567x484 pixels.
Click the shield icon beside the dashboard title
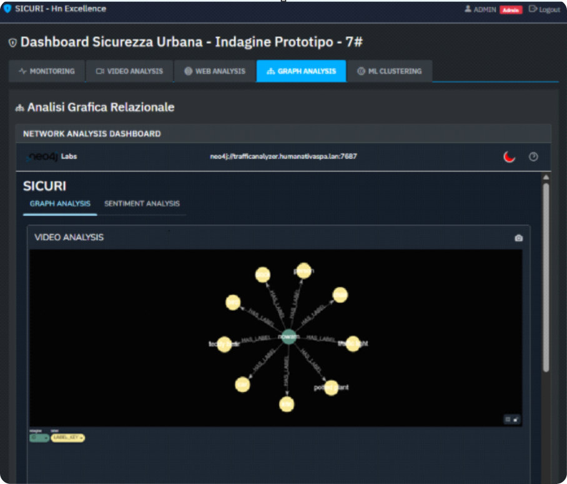click(11, 42)
